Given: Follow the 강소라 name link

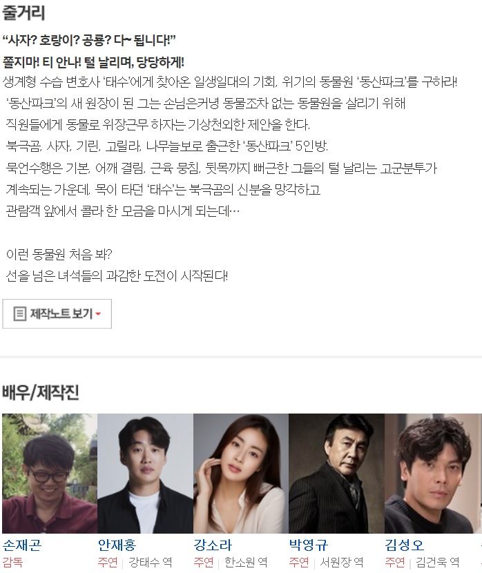Looking at the screenshot, I should click(213, 545).
